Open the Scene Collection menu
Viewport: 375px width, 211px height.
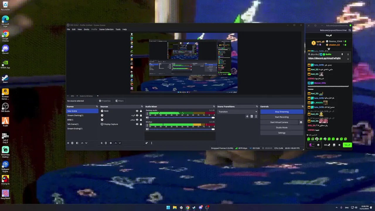[106, 29]
